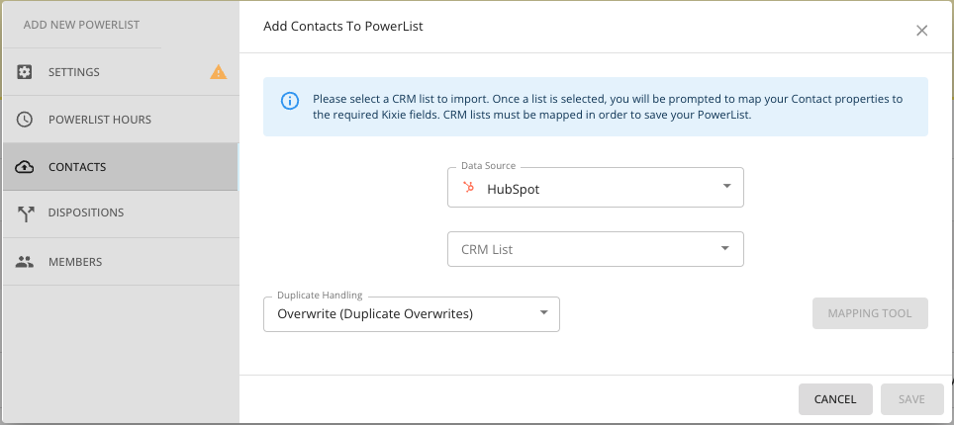954x425 pixels.
Task: Click the HubSpot logo icon
Action: pos(468,187)
